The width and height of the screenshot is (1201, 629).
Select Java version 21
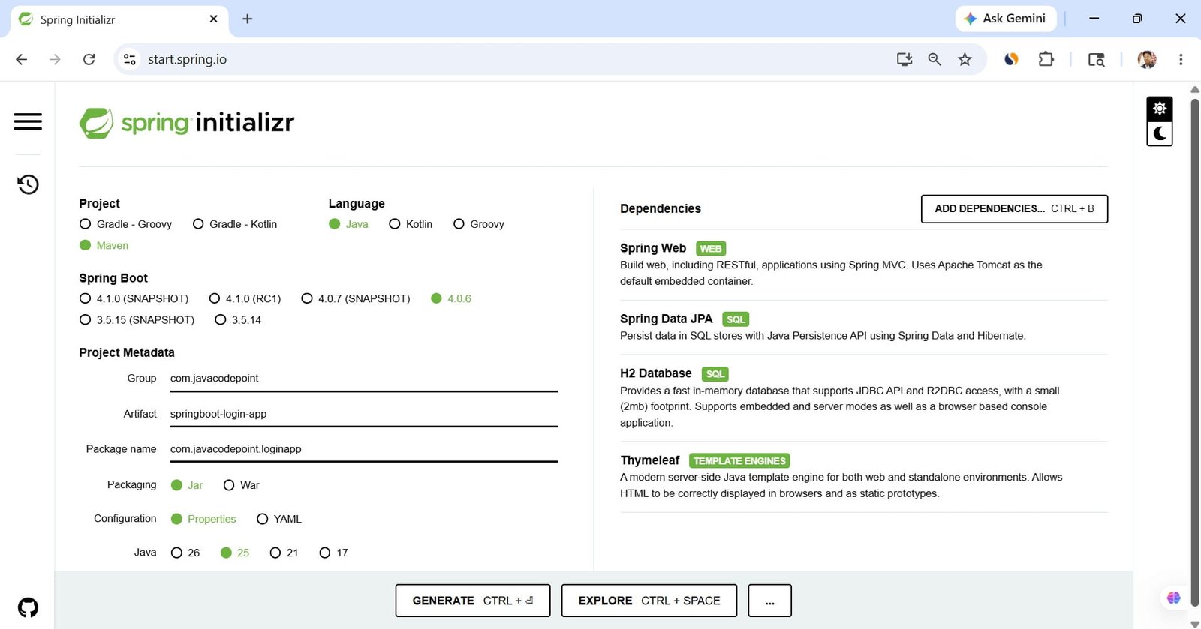(x=284, y=553)
